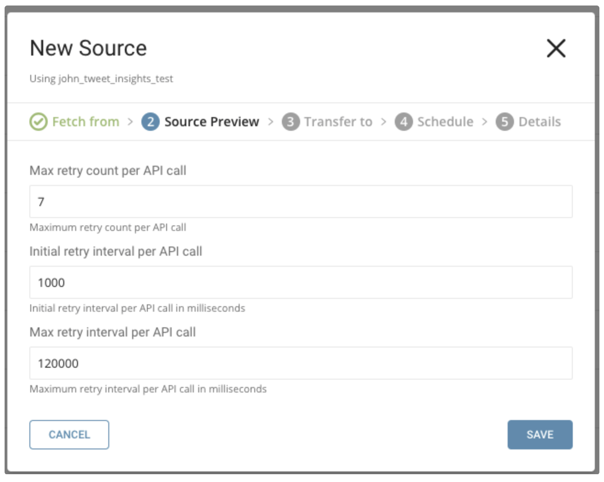Click the chevron arrow after Fetch from
The height and width of the screenshot is (482, 604).
click(x=130, y=122)
